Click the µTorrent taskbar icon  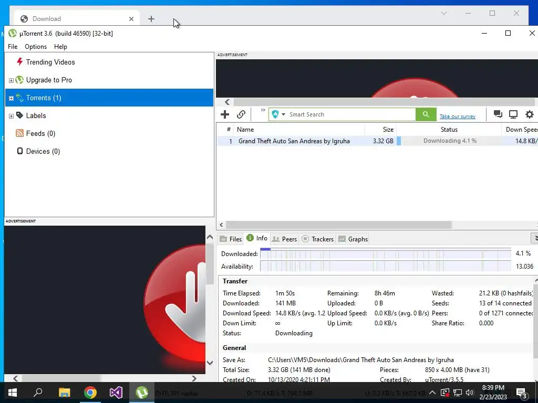pyautogui.click(x=142, y=393)
